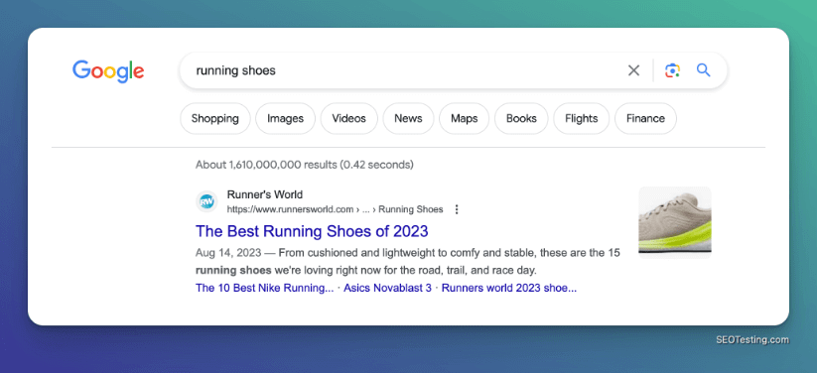Switch to the Books tab
The image size is (817, 373).
tap(521, 118)
